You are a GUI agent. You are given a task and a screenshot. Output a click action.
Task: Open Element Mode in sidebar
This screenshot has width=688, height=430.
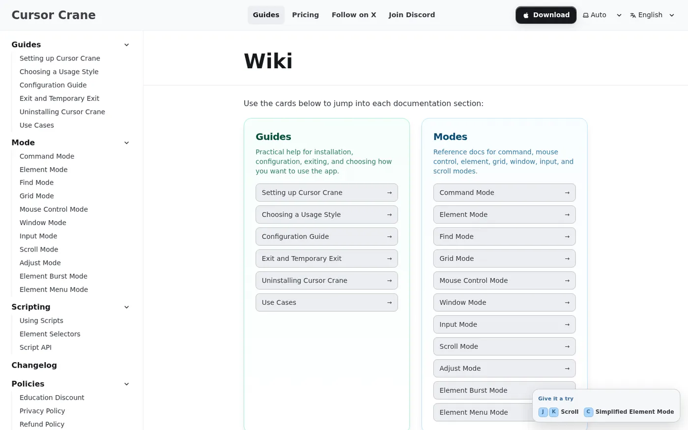[44, 170]
